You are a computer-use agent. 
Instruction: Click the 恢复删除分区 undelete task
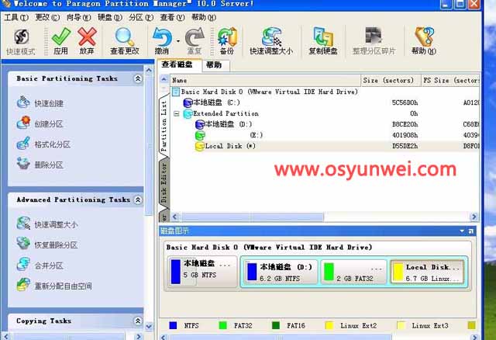(x=46, y=245)
